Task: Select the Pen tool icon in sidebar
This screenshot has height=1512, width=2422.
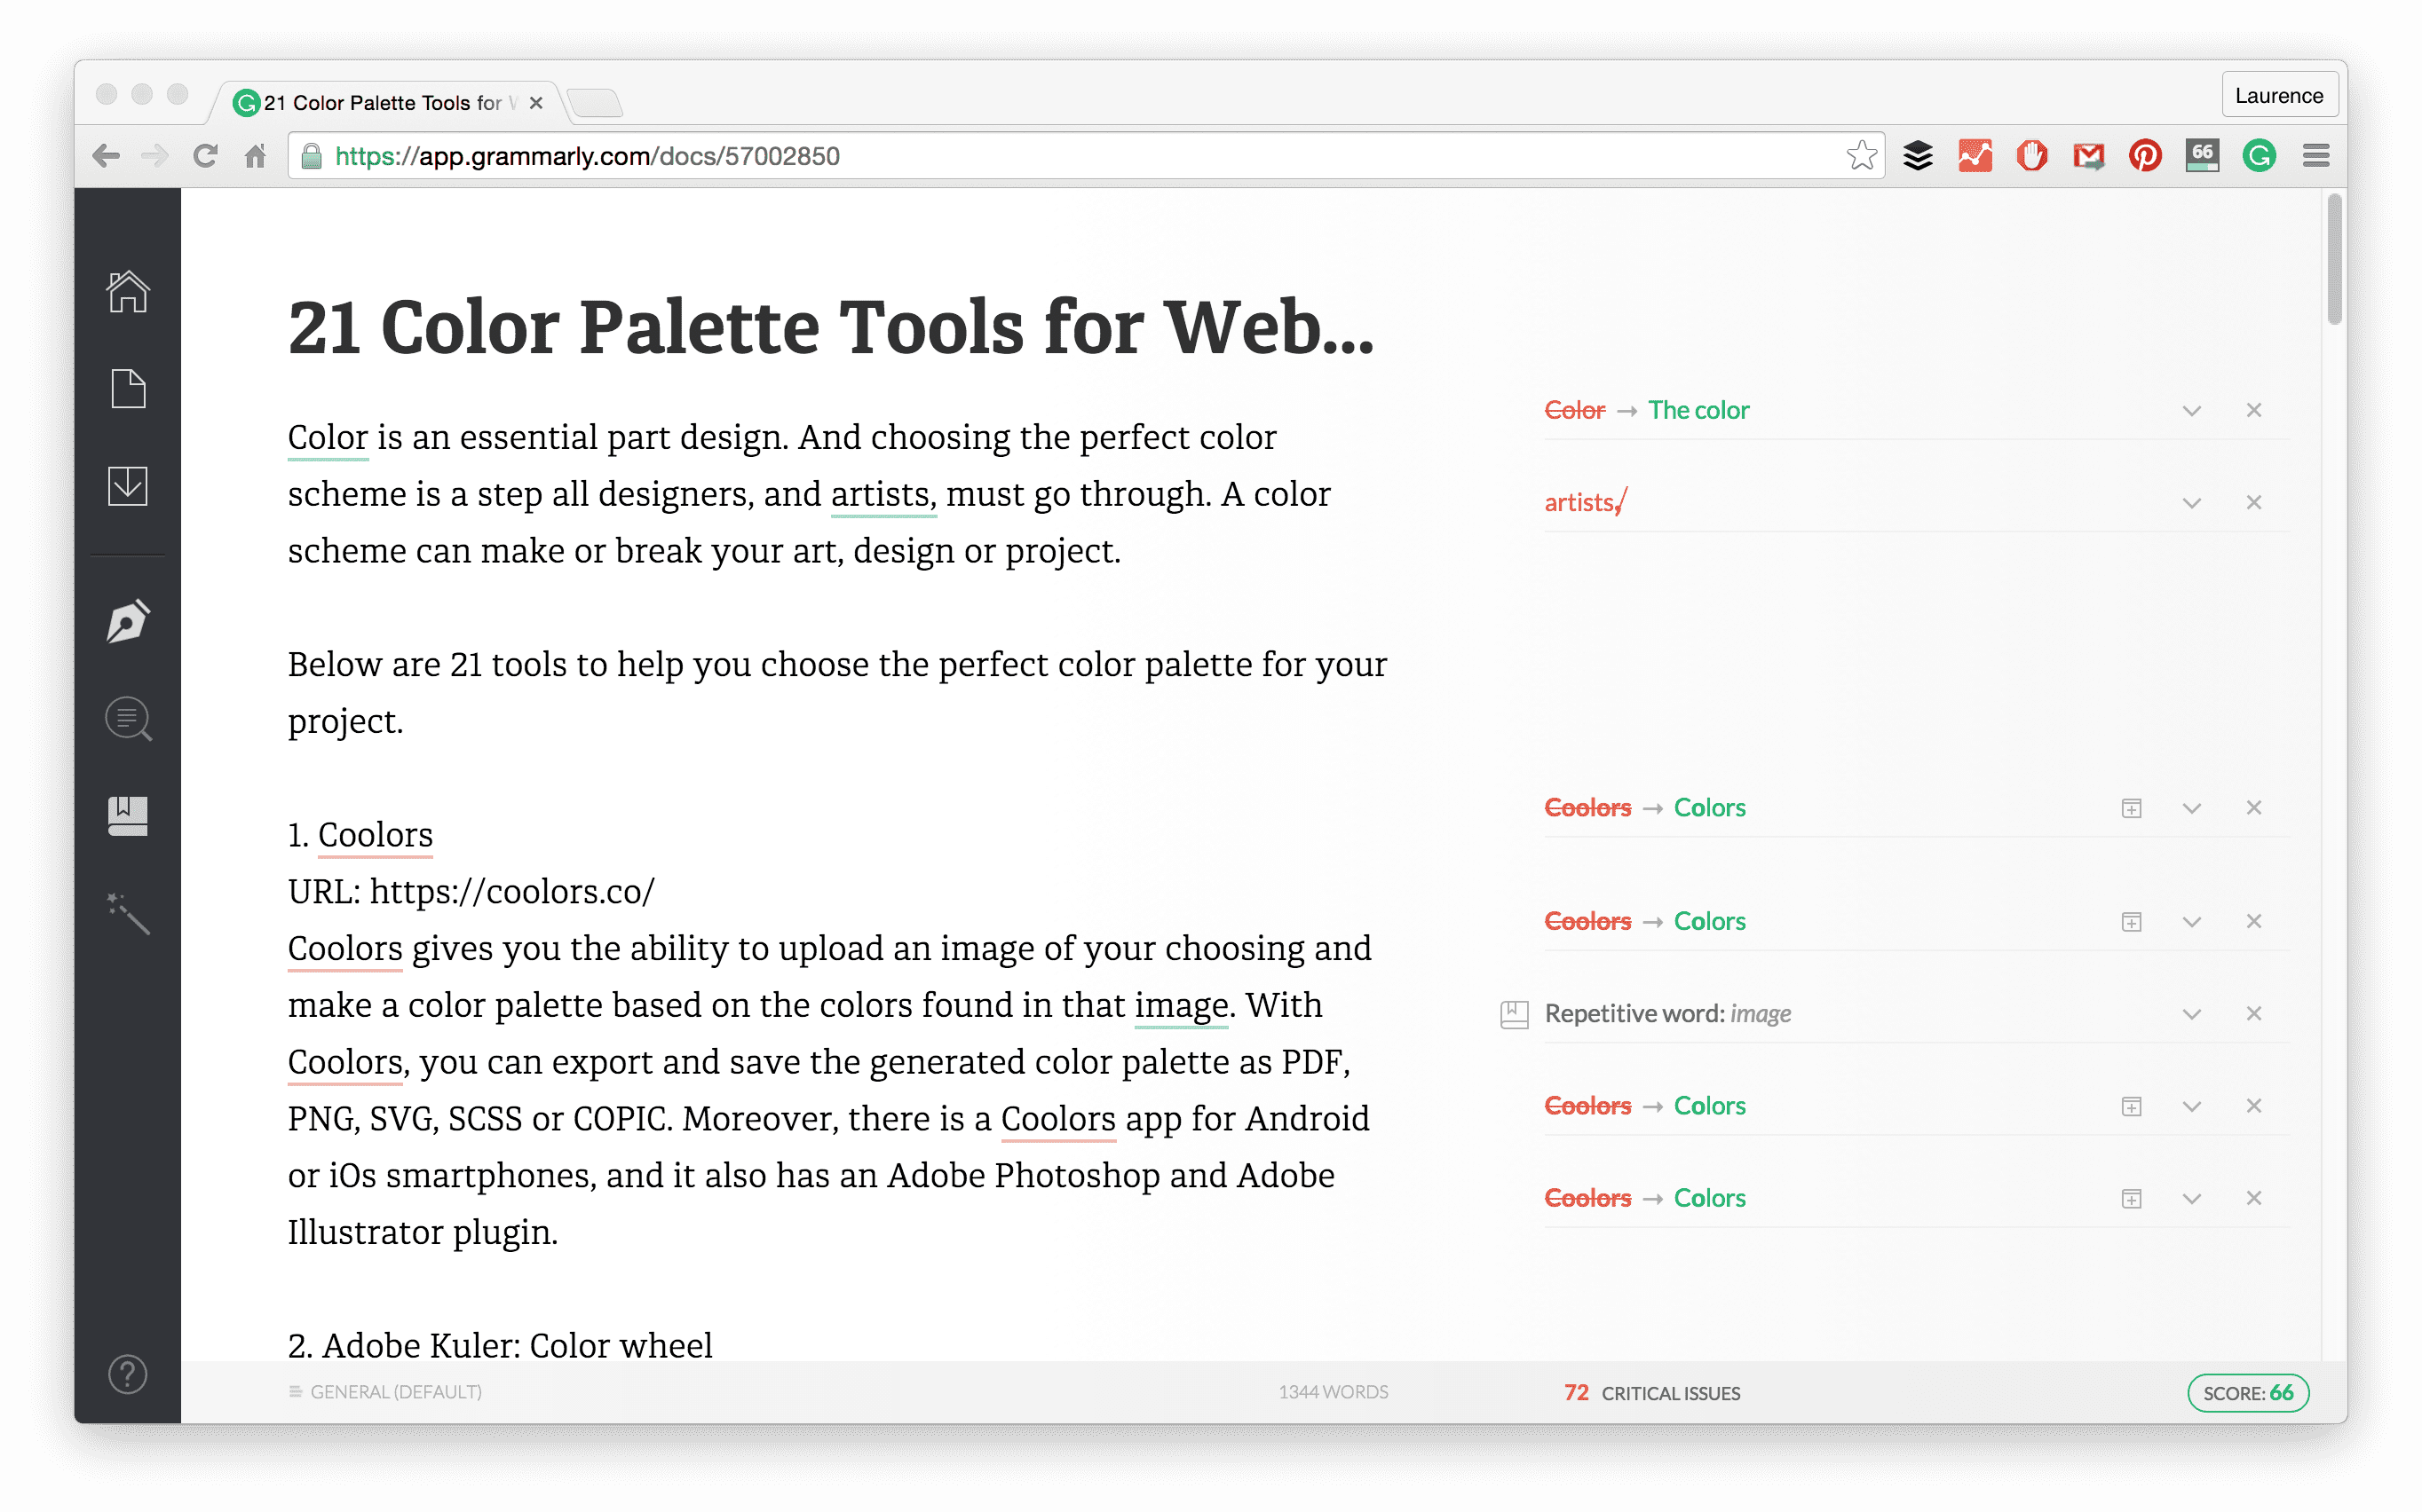Action: [x=129, y=620]
